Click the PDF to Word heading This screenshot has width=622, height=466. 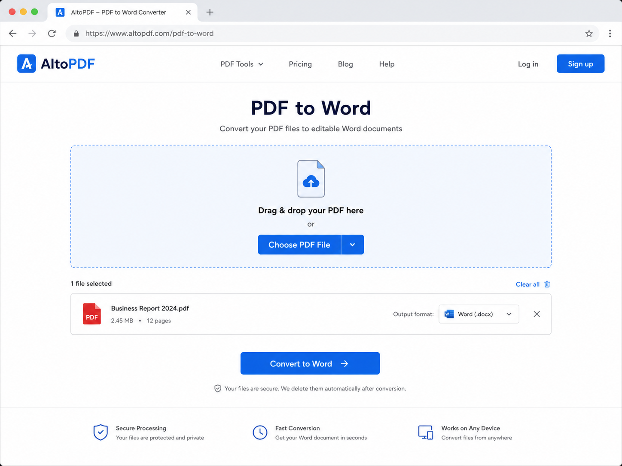[x=311, y=108]
